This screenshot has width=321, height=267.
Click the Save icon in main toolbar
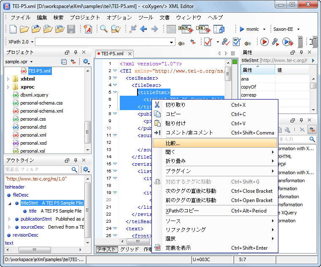click(71, 29)
